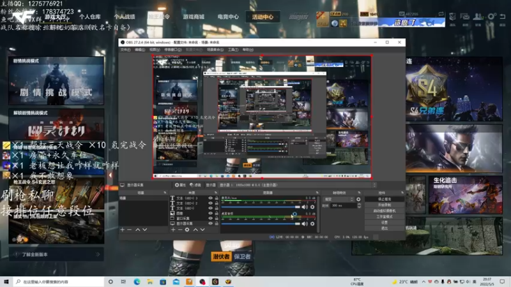Move source up arrow in Sources panel
This screenshot has width=511, height=287.
click(195, 230)
